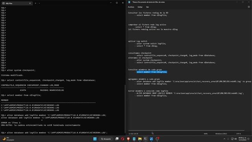Click 'alter system checkpoint;' line in Notepad
This screenshot has width=252, height=142.
pyautogui.click(x=149, y=60)
